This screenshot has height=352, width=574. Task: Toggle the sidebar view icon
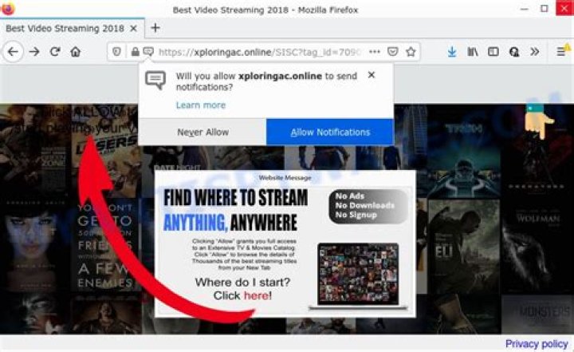493,51
